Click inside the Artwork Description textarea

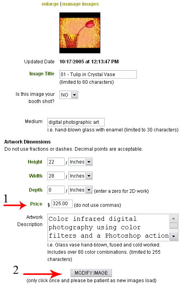pos(108,227)
